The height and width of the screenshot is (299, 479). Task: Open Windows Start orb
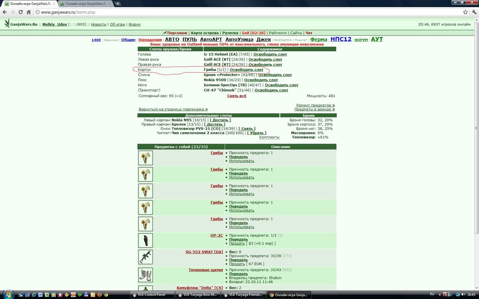(8, 294)
